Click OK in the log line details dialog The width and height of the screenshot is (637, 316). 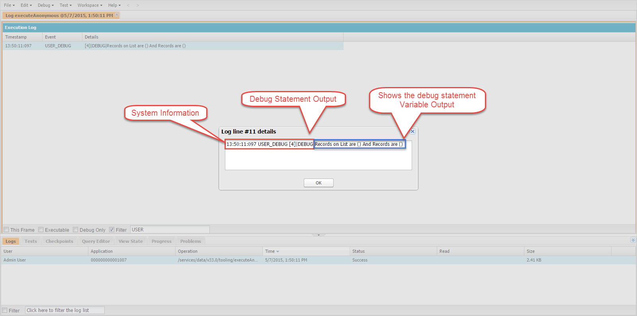click(318, 183)
